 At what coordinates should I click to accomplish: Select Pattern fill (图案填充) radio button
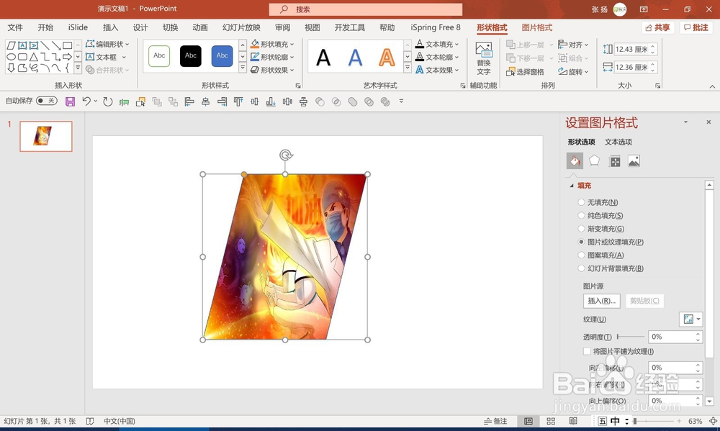coord(581,255)
